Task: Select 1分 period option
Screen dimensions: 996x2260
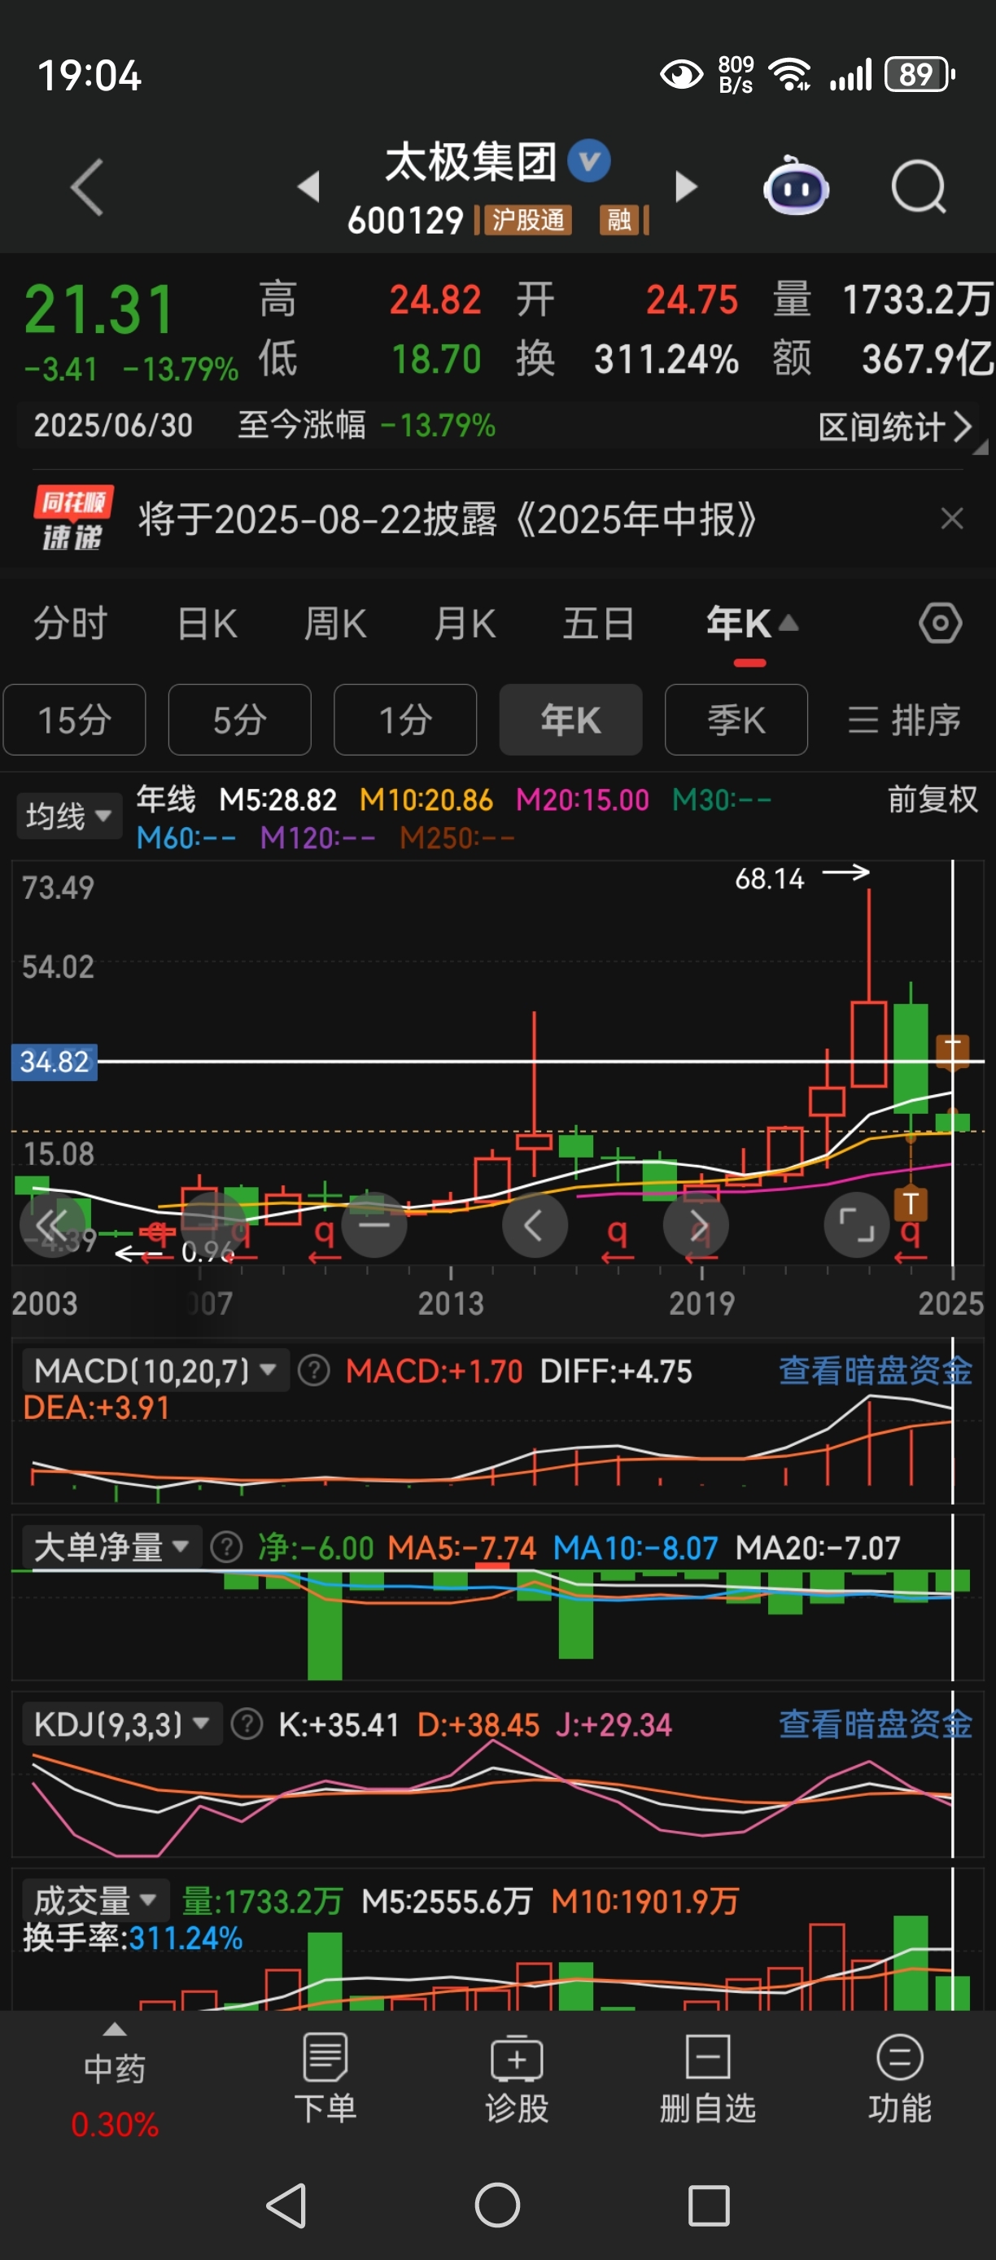Action: click(x=405, y=720)
